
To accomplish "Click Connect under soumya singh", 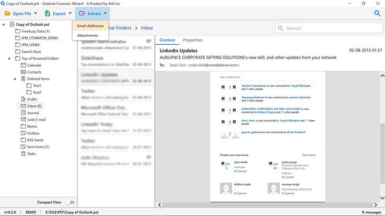I will click(x=289, y=193).
